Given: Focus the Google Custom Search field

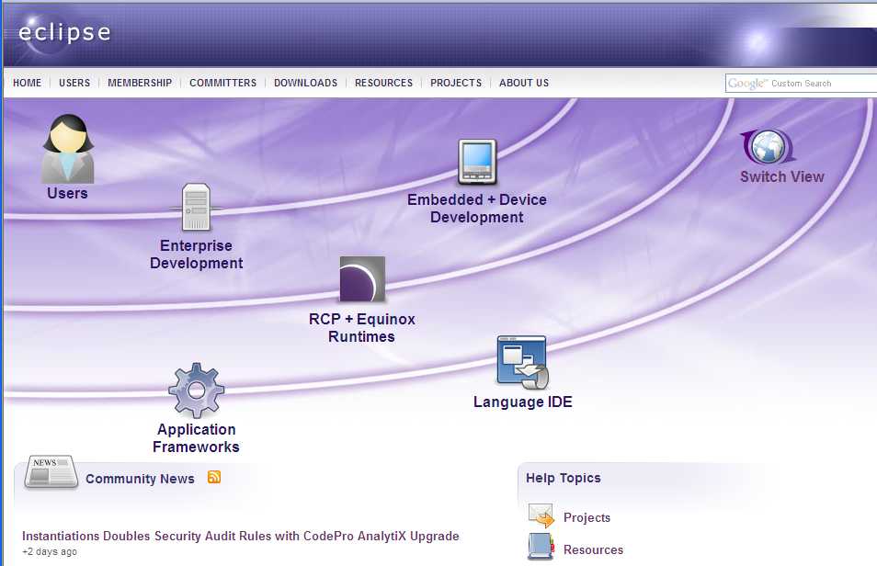Looking at the screenshot, I should tap(801, 84).
